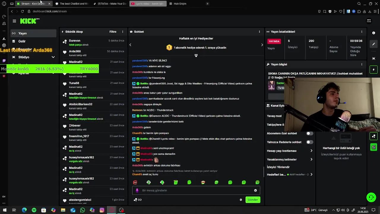Image resolution: width=380 pixels, height=214 pixels.
Task: Click ZAbexer follower entry
Action: pyautogui.click(x=75, y=125)
